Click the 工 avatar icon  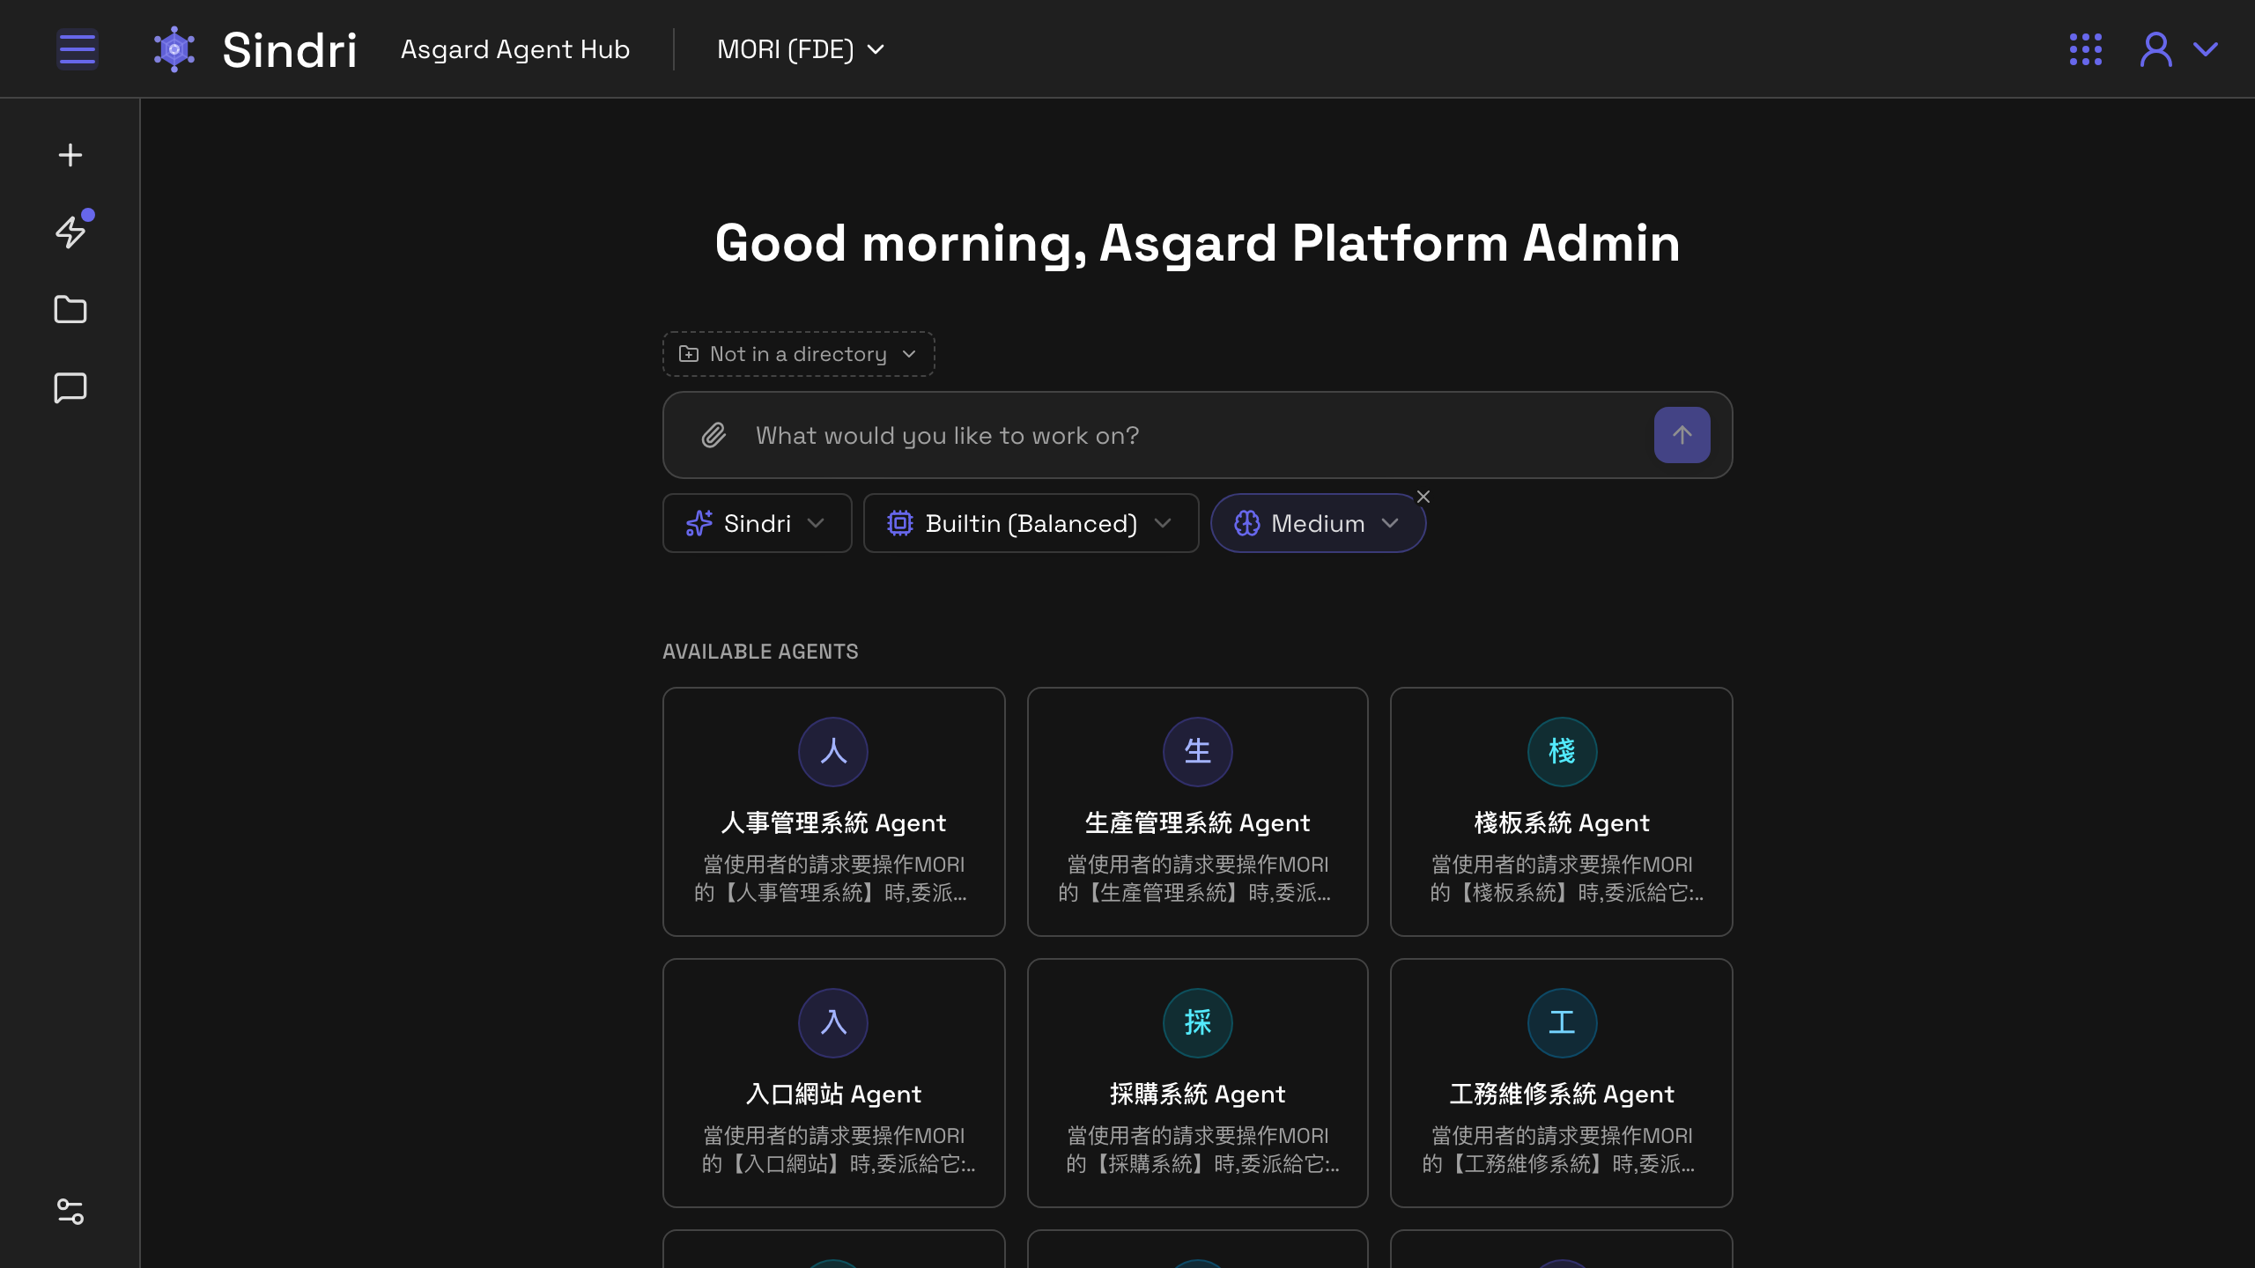pyautogui.click(x=1562, y=1022)
